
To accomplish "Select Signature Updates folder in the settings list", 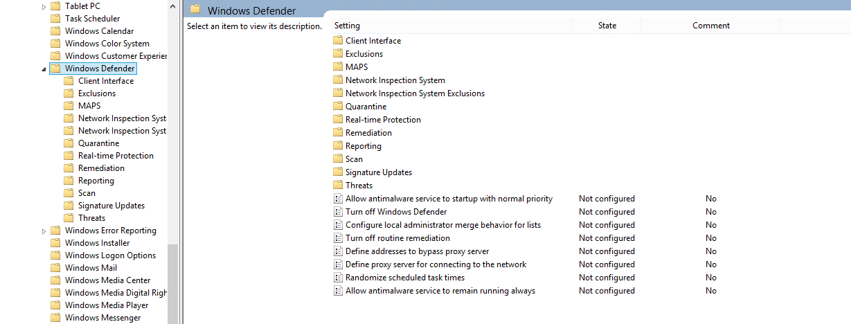I will pos(379,172).
